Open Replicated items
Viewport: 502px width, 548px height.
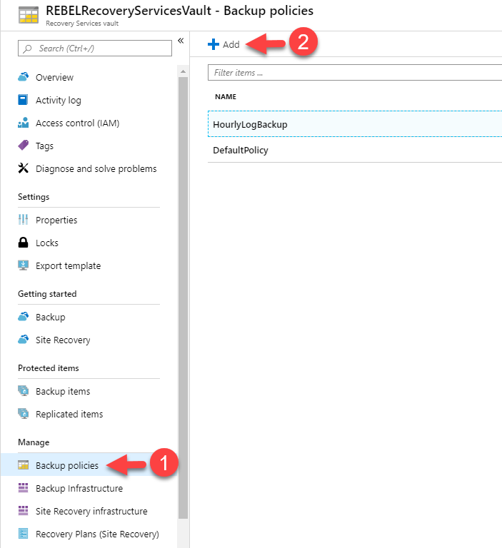69,414
